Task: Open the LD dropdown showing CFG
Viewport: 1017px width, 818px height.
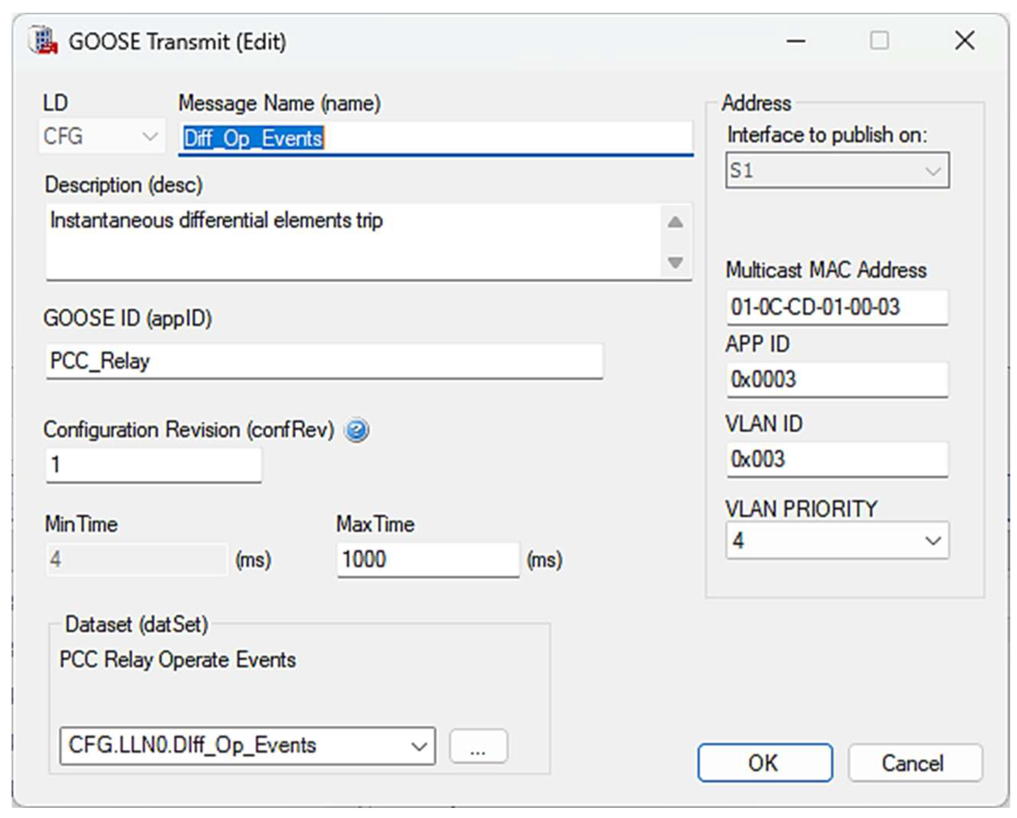Action: pyautogui.click(x=102, y=137)
